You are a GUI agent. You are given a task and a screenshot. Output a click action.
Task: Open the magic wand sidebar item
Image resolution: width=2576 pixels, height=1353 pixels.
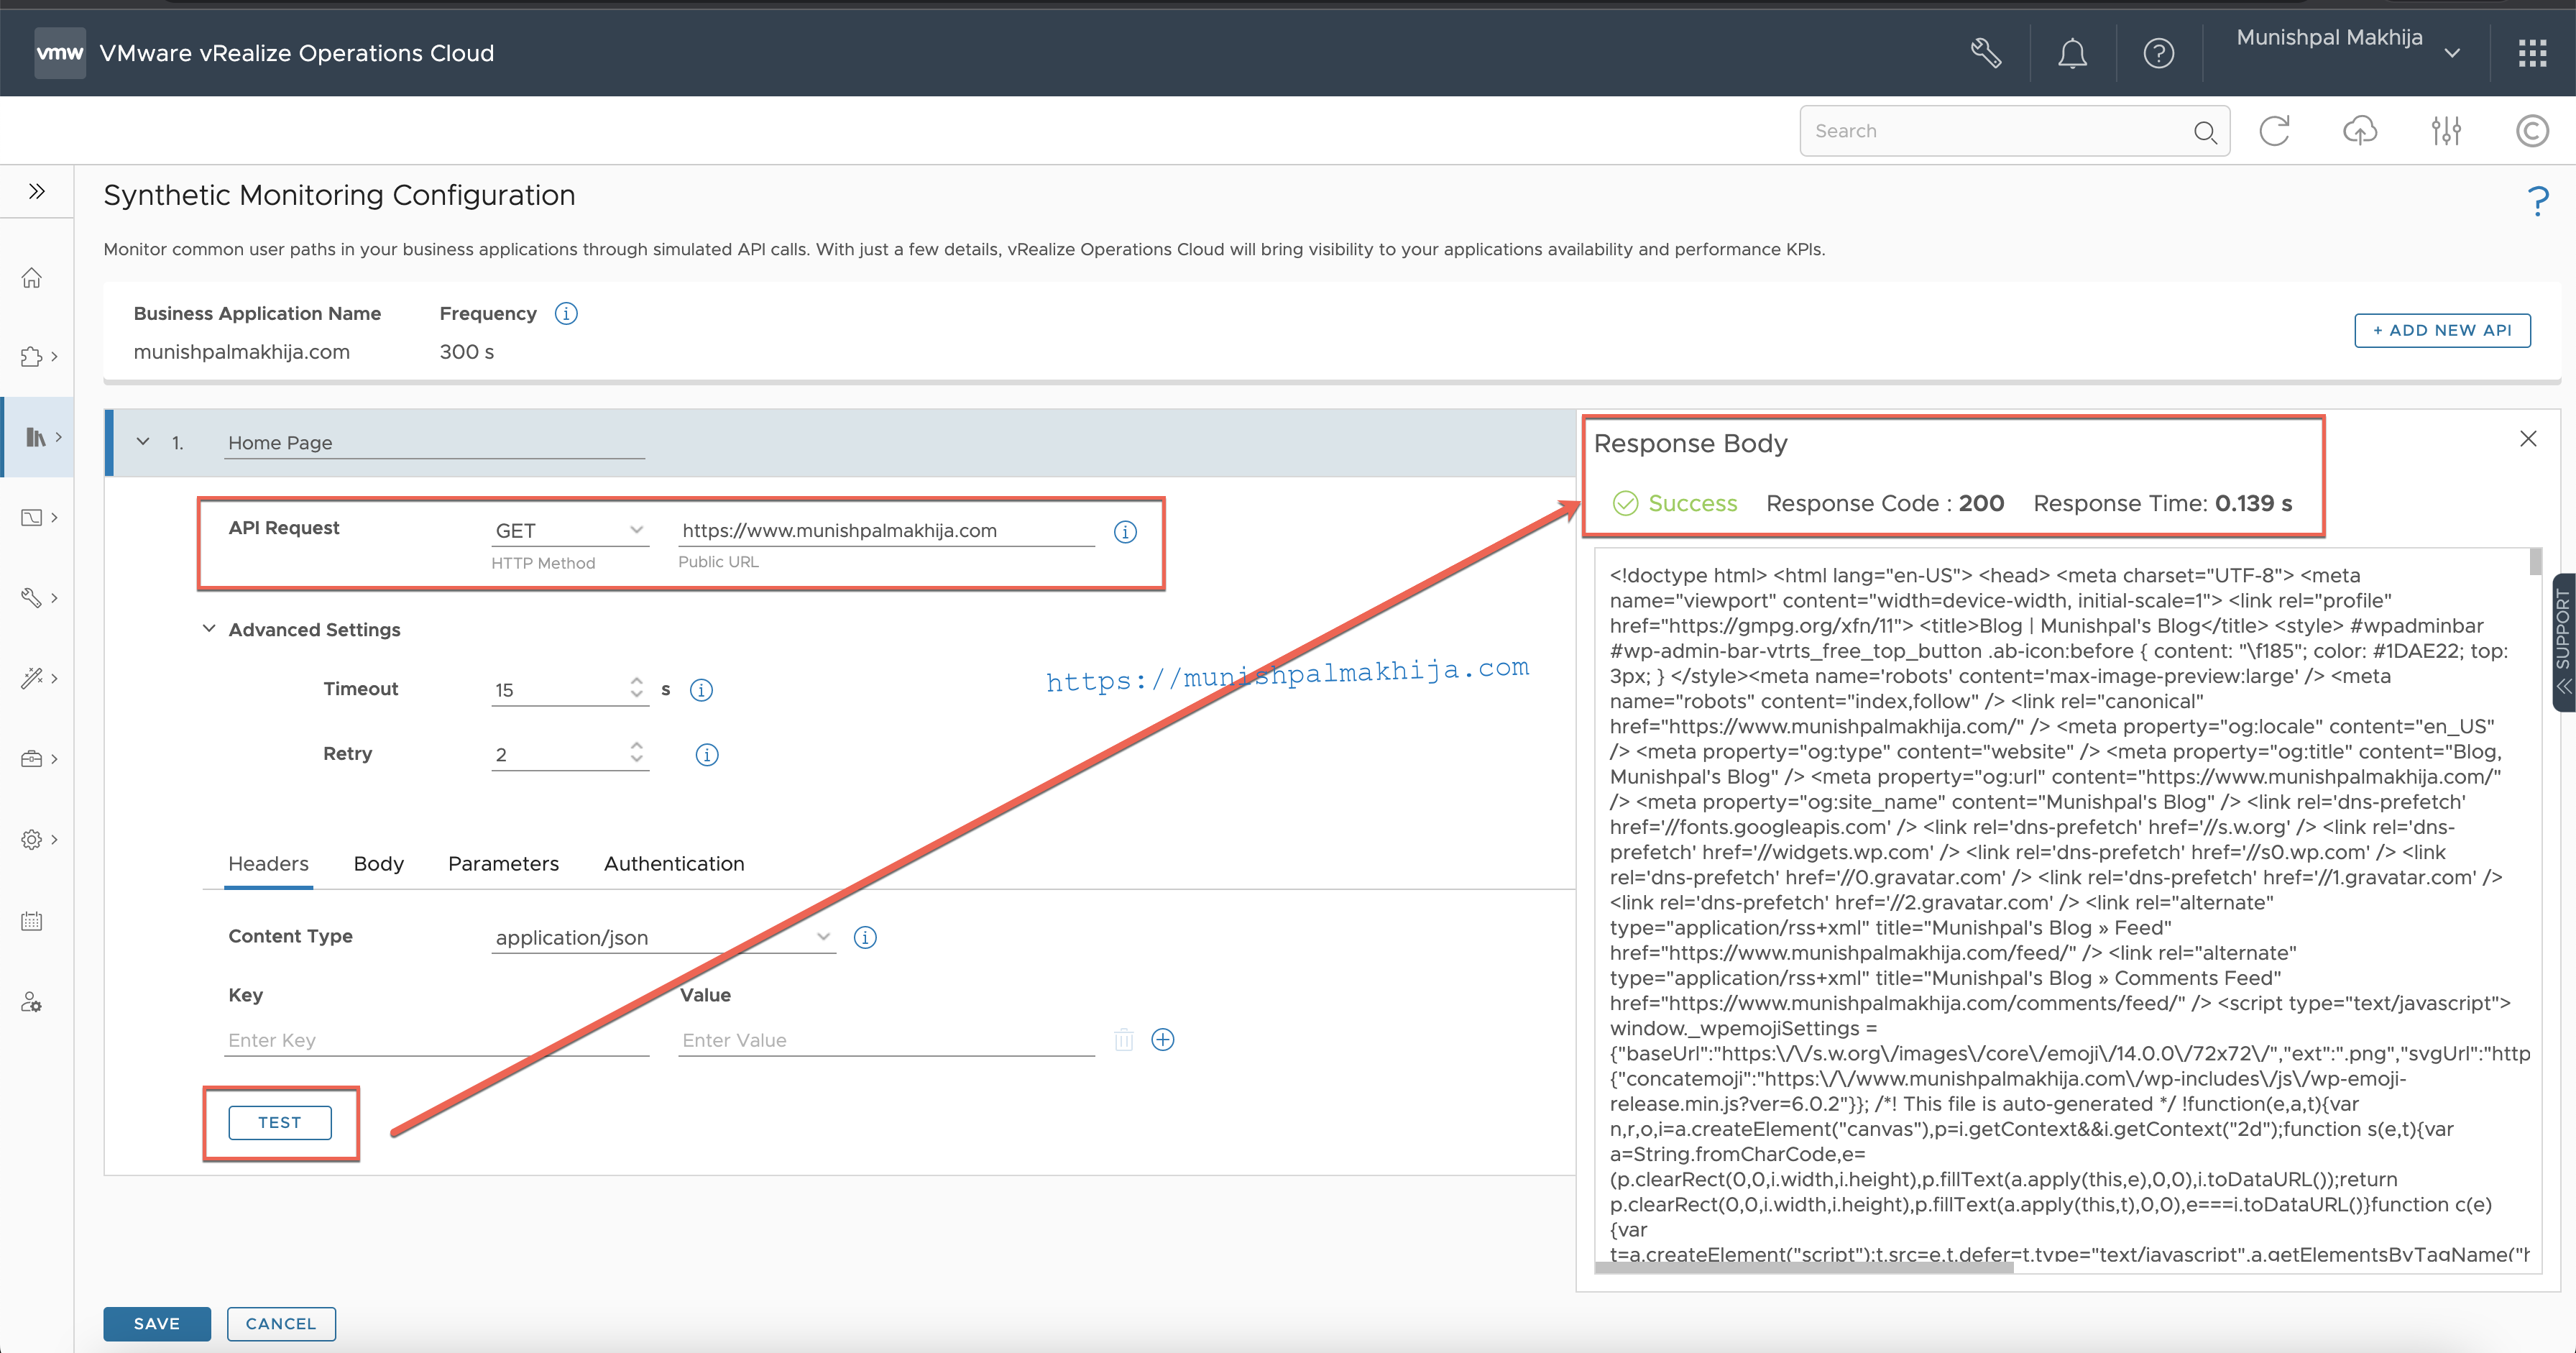[32, 678]
